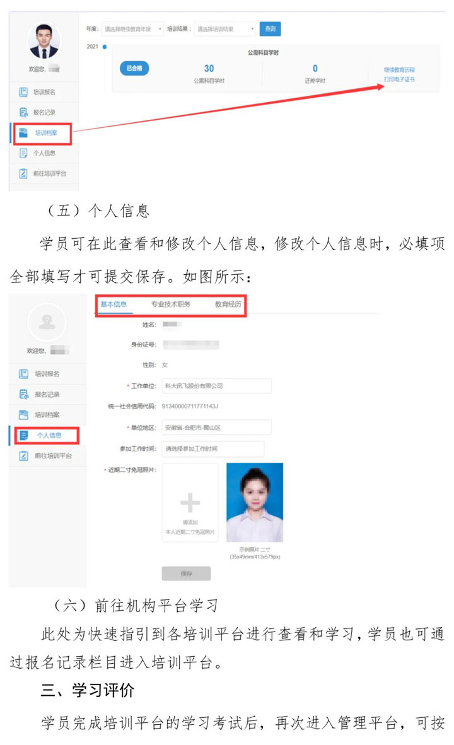Click the 报名记录 icon in the training archive sidebar
The image size is (454, 745).
point(23,112)
